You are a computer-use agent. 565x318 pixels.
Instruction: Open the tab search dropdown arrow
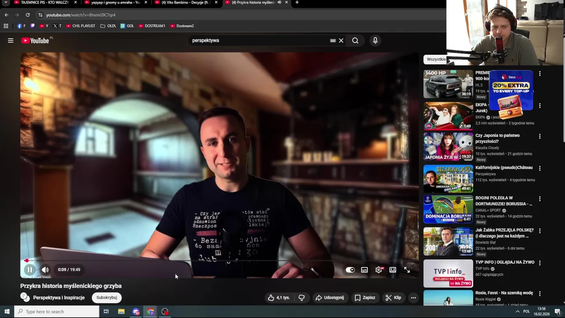pos(5,3)
